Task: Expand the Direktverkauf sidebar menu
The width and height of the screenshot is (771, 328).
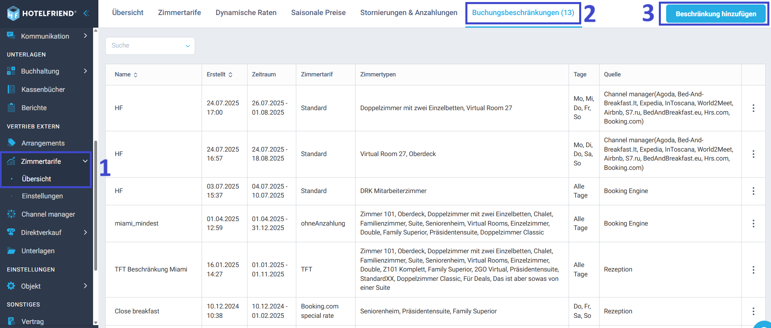Action: pos(85,232)
